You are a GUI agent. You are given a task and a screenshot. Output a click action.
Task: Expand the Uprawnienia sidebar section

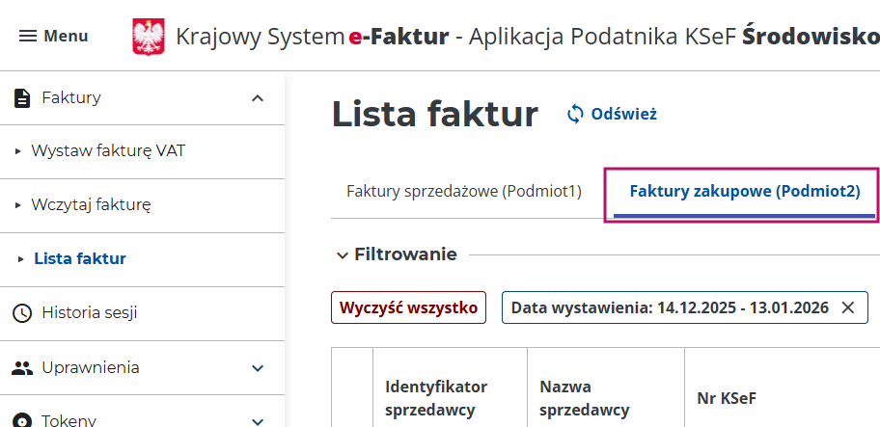click(258, 367)
